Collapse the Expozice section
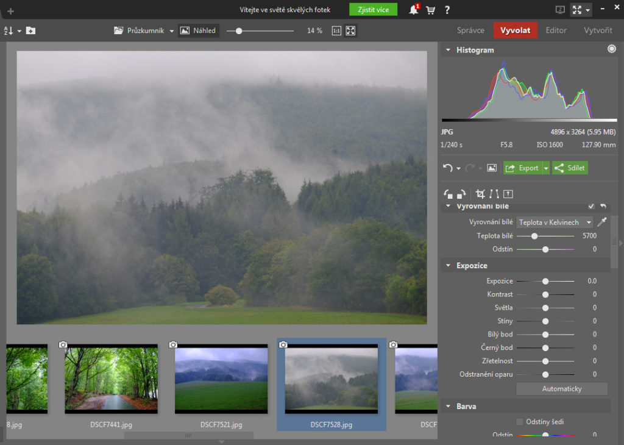This screenshot has width=624, height=445. coord(448,266)
